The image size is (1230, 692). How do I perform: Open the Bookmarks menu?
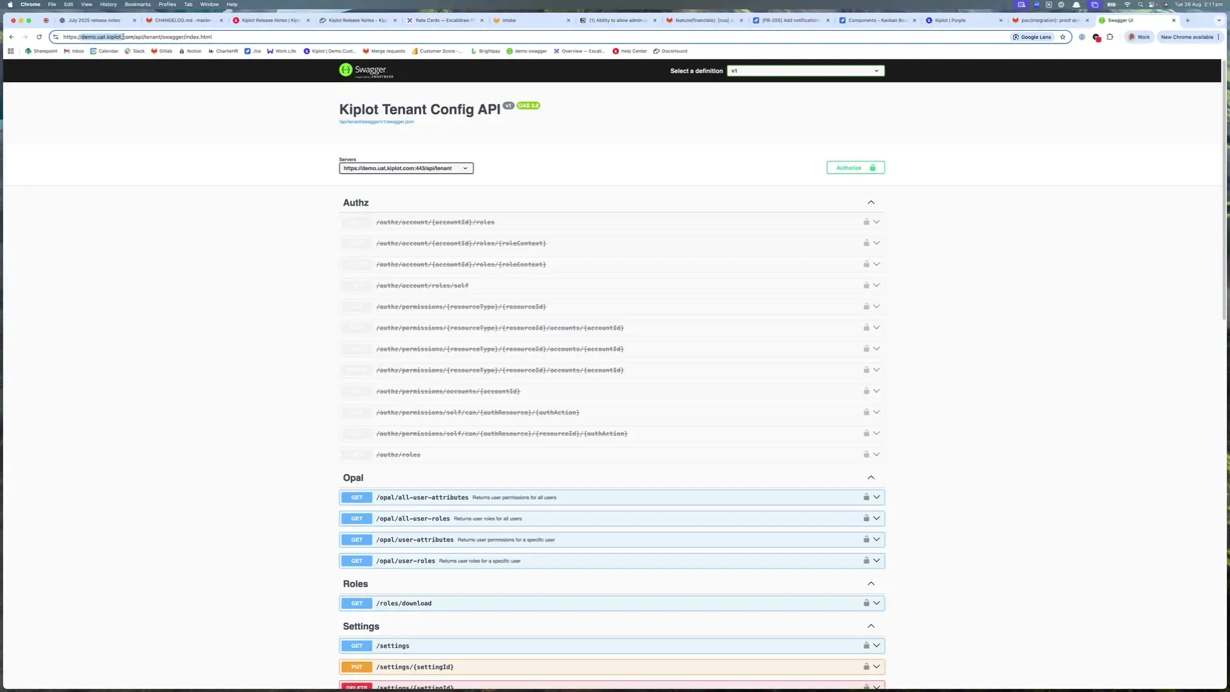[138, 4]
